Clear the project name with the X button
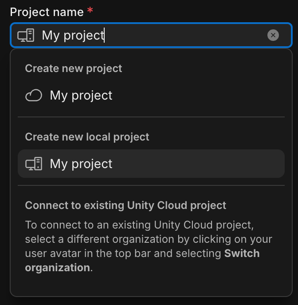Screen dimensions: 298x305 pos(273,35)
